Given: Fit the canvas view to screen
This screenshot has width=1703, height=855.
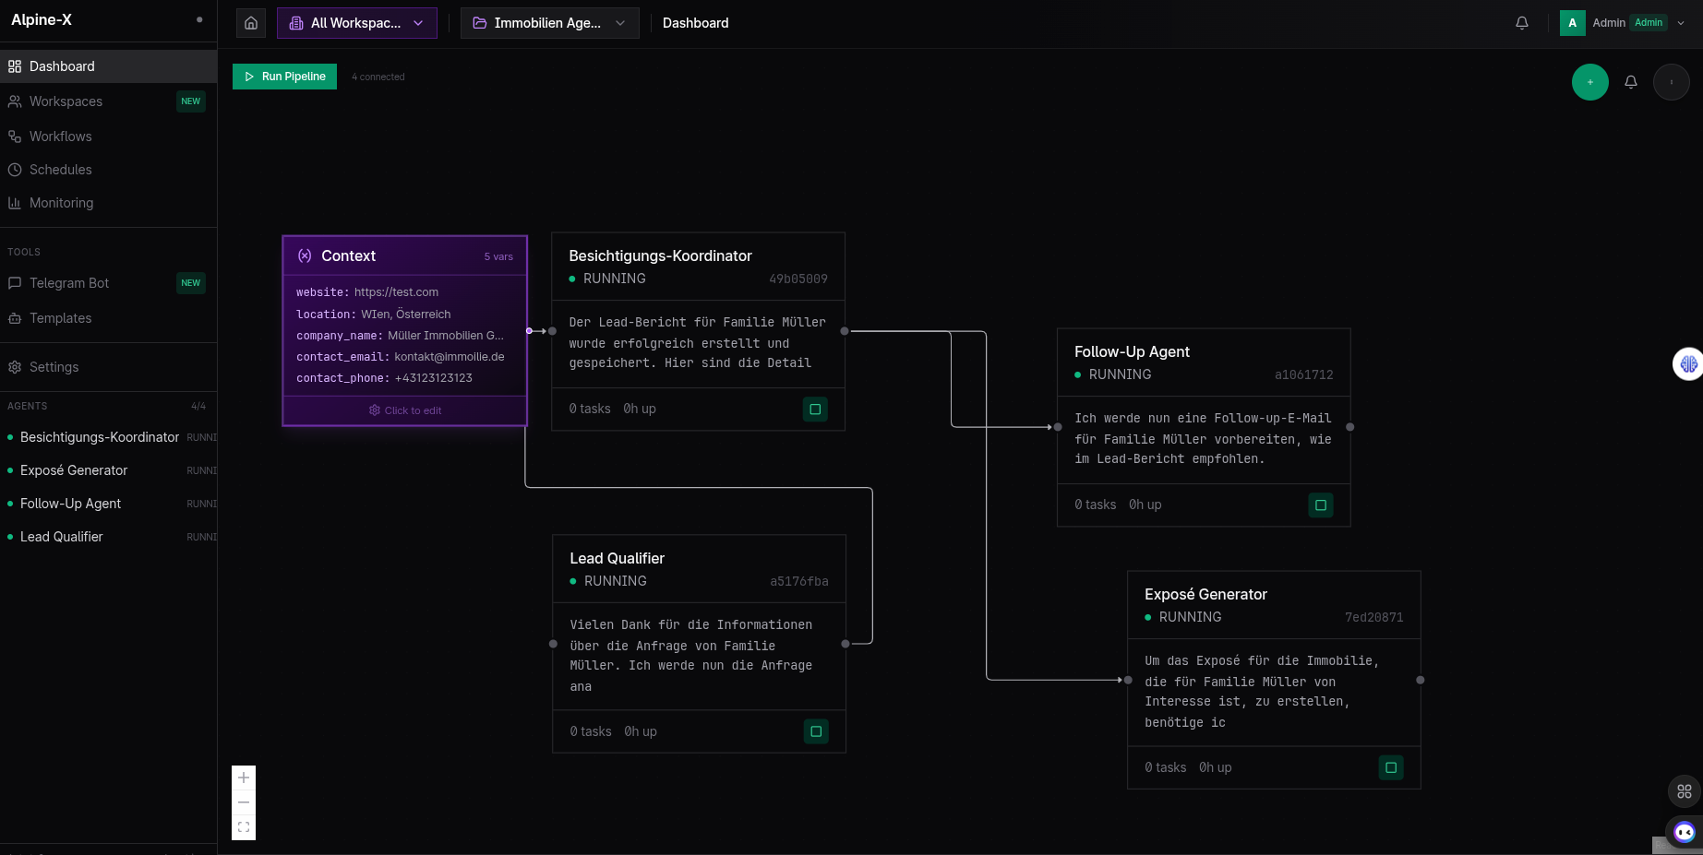Looking at the screenshot, I should pos(244,827).
